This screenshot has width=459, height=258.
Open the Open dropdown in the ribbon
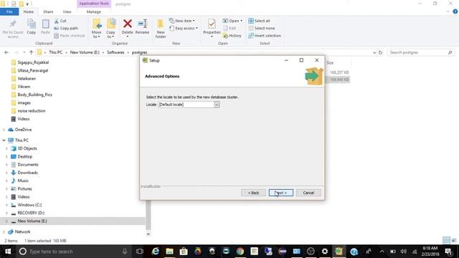[x=232, y=21]
